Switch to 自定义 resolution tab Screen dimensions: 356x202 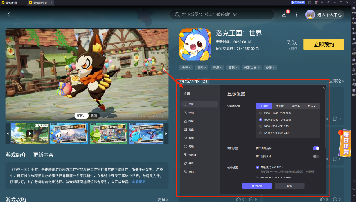click(312, 106)
